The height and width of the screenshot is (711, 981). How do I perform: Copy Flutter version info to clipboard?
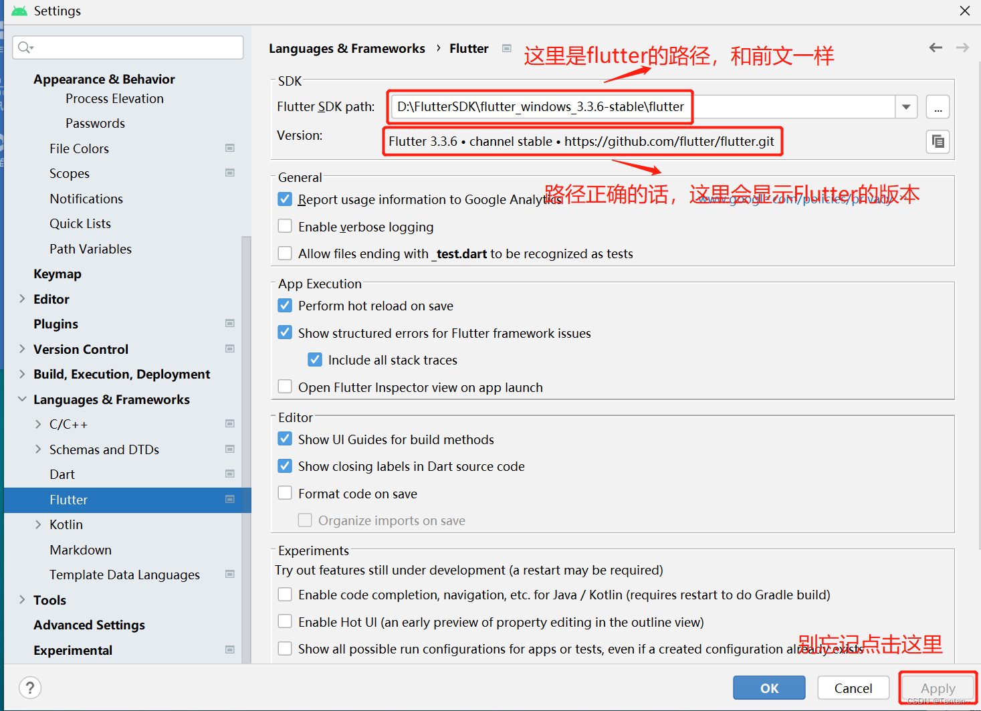click(x=938, y=142)
